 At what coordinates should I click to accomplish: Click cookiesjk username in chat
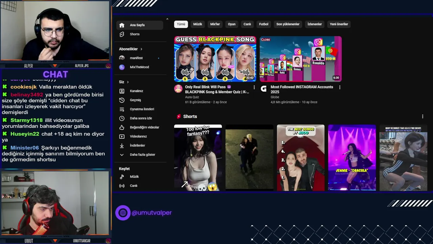click(23, 87)
